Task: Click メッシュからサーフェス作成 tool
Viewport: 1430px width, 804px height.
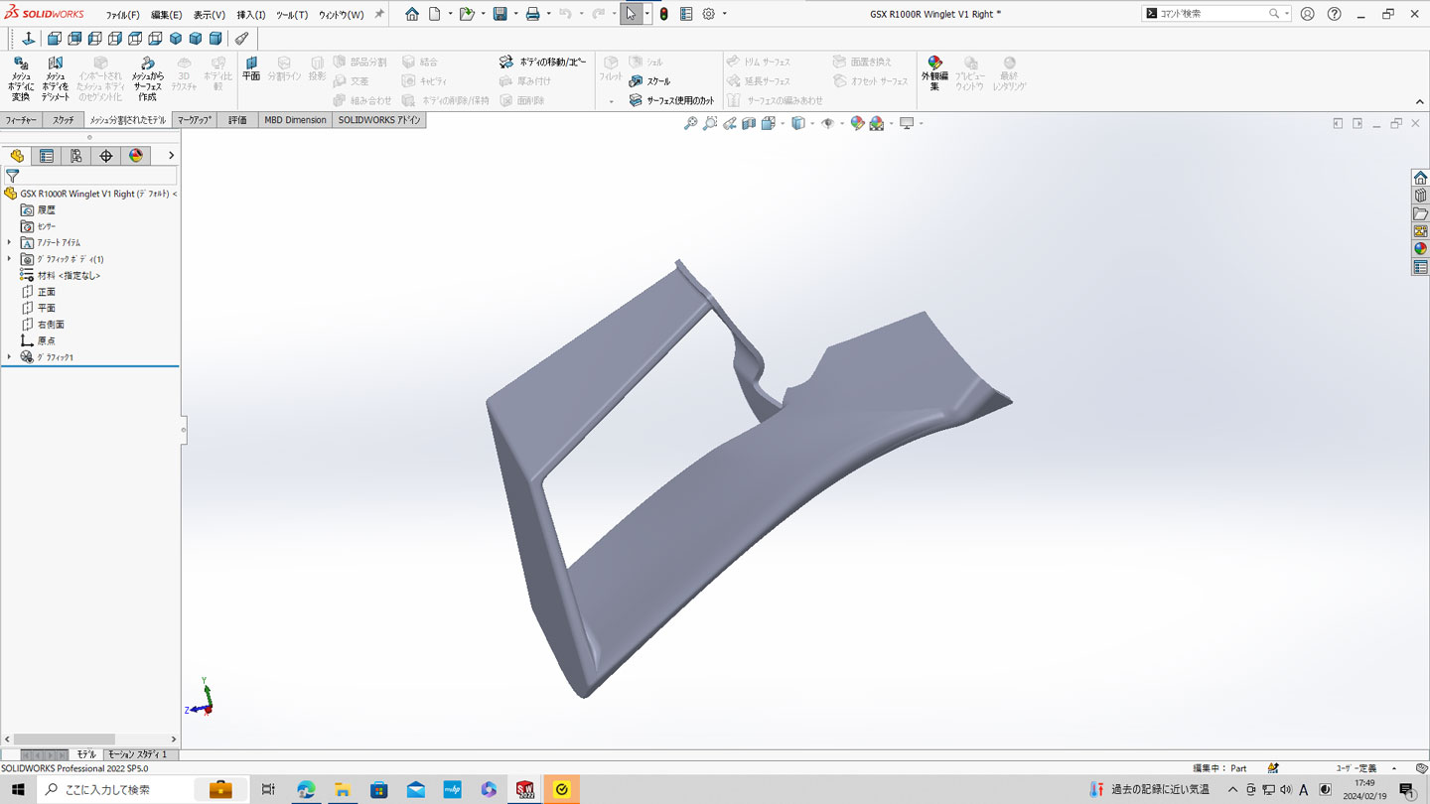Action: [x=147, y=79]
